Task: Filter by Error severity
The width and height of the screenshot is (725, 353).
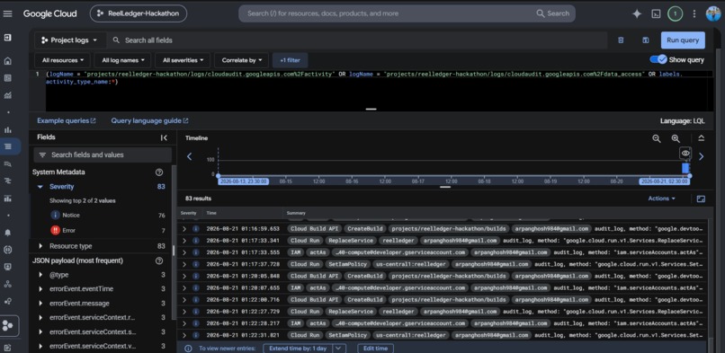Action: coord(68,230)
